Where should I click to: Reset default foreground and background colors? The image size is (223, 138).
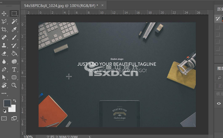[4, 111]
